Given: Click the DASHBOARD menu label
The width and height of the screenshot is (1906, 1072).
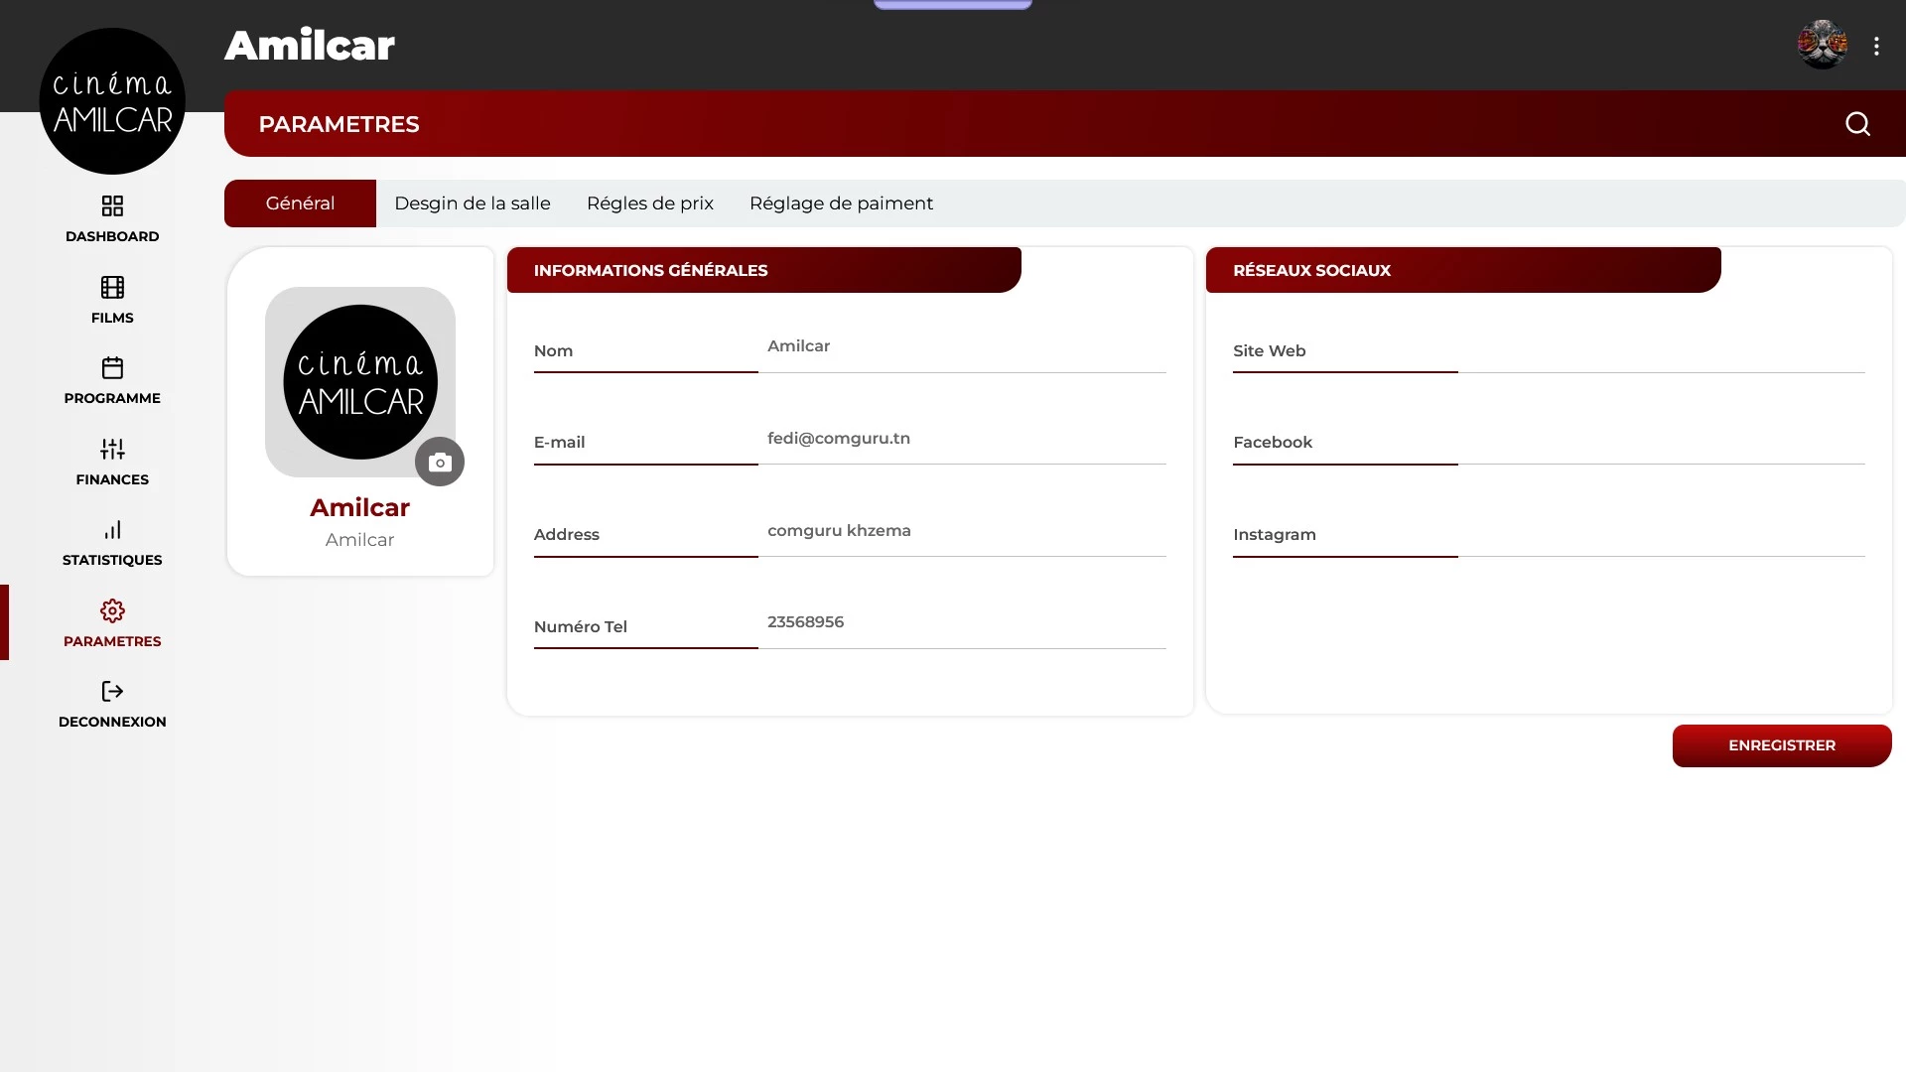Looking at the screenshot, I should [x=112, y=236].
